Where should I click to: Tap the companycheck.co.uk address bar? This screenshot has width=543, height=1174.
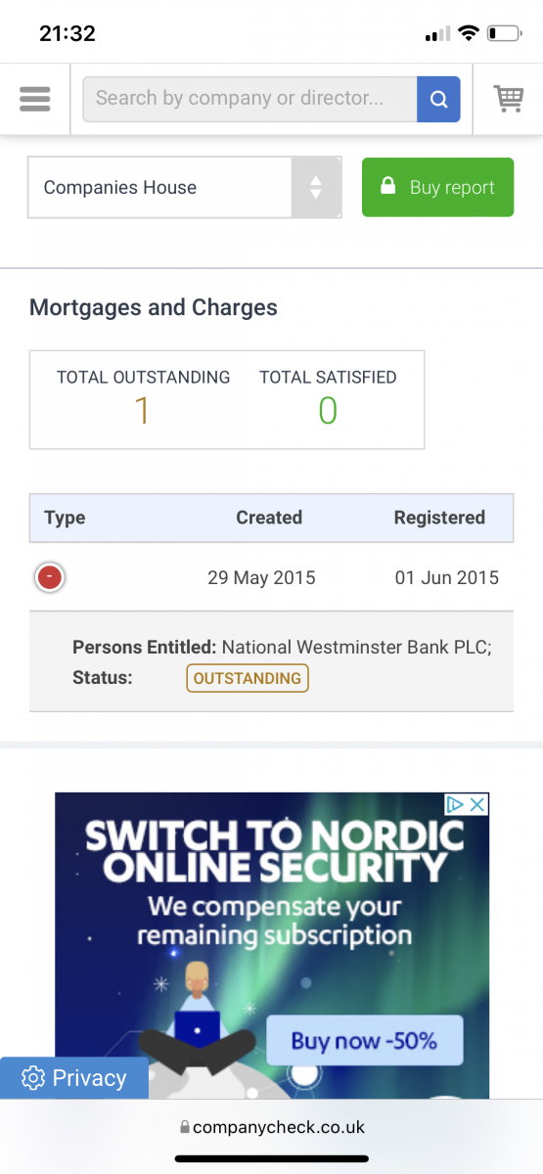click(x=272, y=1127)
